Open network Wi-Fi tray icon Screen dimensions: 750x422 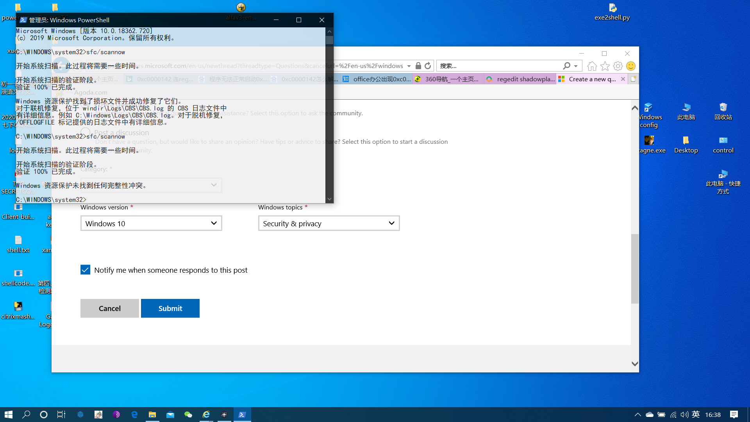click(673, 415)
